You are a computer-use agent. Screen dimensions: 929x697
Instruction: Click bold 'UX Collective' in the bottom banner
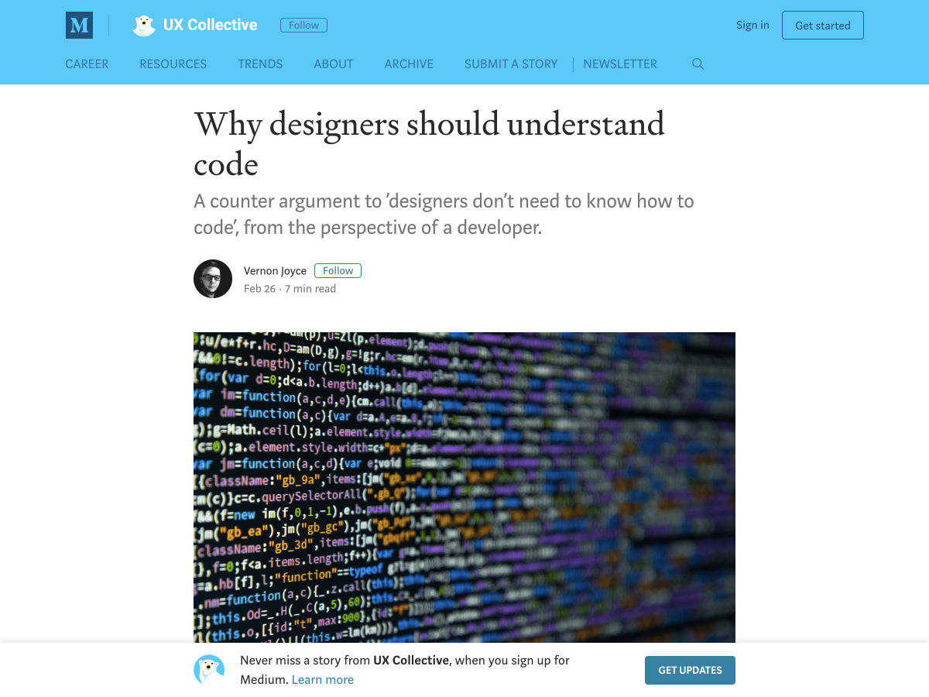(x=411, y=661)
